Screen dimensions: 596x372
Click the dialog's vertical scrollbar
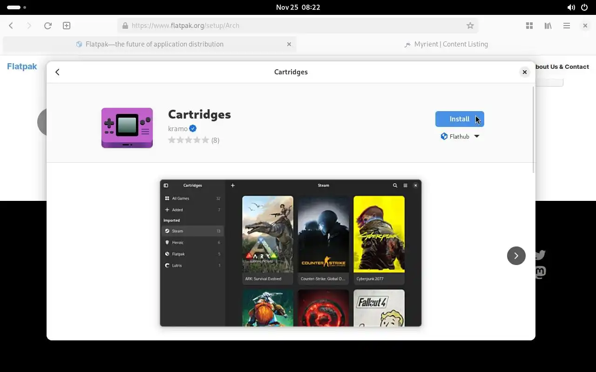[x=534, y=130]
